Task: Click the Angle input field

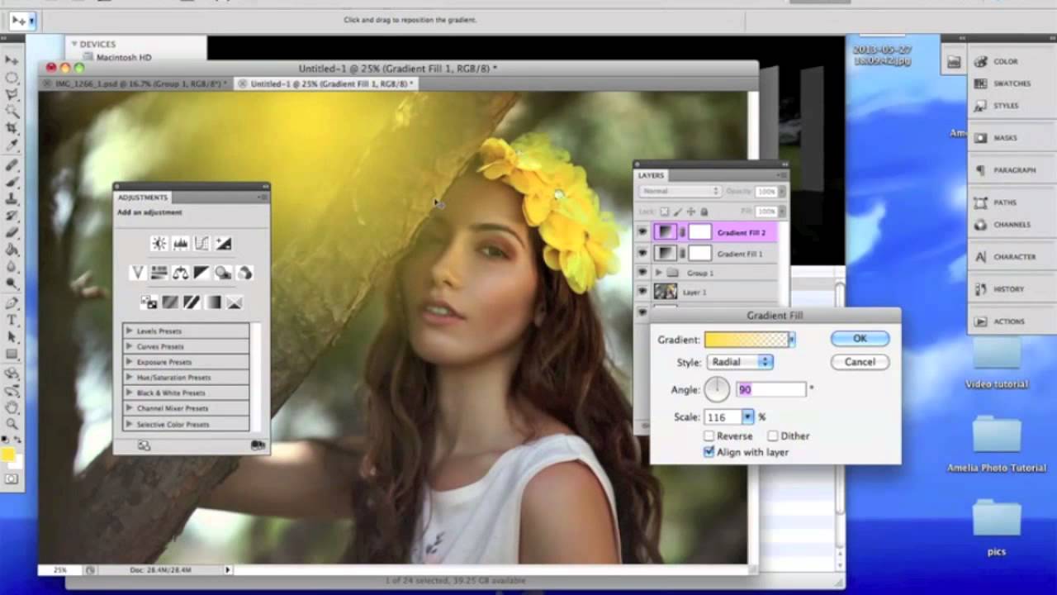Action: [x=771, y=389]
